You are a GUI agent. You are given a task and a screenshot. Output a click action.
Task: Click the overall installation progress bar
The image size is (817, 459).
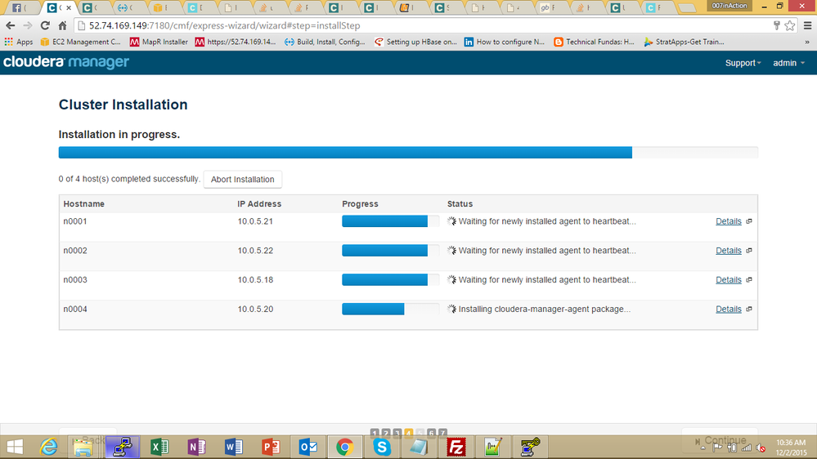(x=408, y=153)
